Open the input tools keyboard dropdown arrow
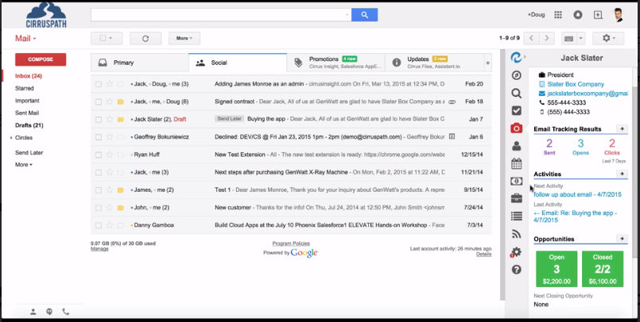 pyautogui.click(x=581, y=38)
